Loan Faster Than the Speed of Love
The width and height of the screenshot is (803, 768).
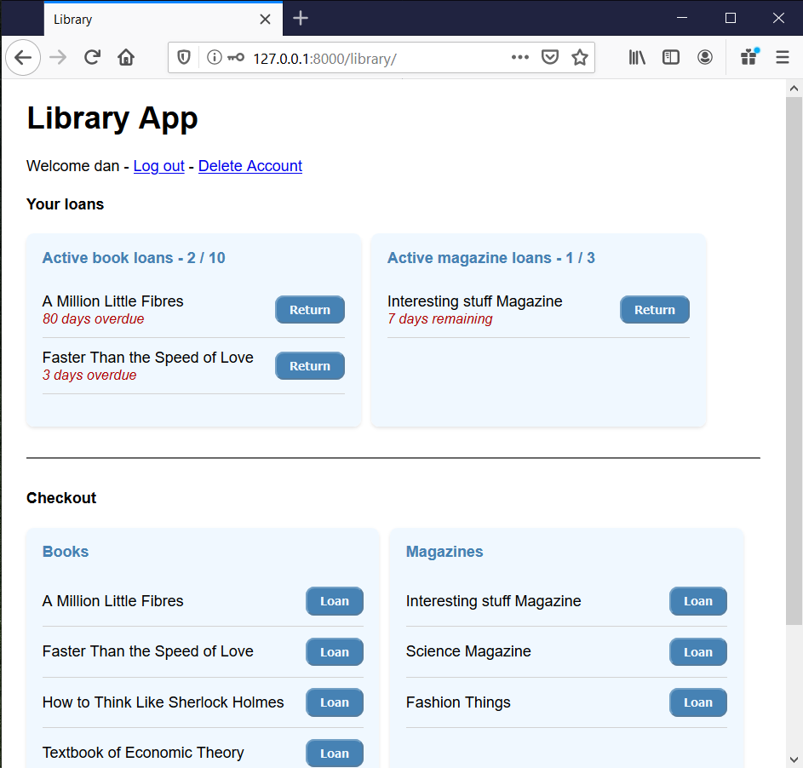335,651
